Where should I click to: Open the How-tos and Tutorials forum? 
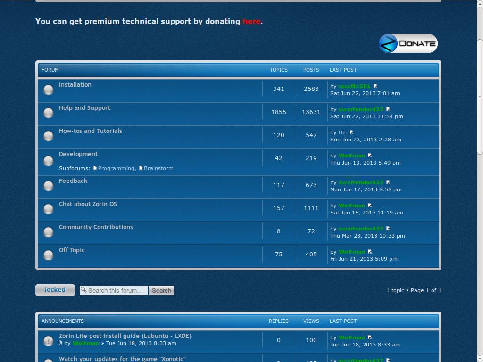90,131
